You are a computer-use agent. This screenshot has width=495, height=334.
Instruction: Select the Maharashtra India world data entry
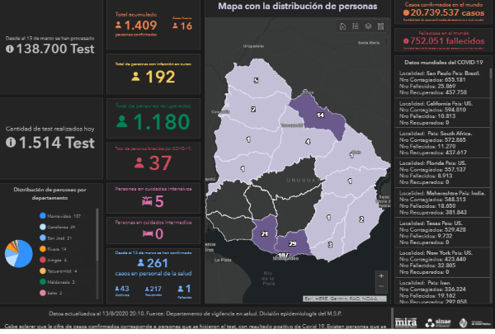442,203
